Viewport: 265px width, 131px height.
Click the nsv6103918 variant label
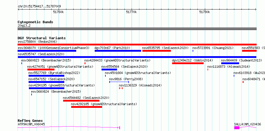tap(249, 73)
